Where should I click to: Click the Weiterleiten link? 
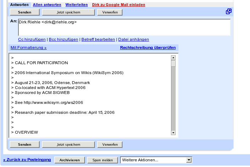coord(76,5)
